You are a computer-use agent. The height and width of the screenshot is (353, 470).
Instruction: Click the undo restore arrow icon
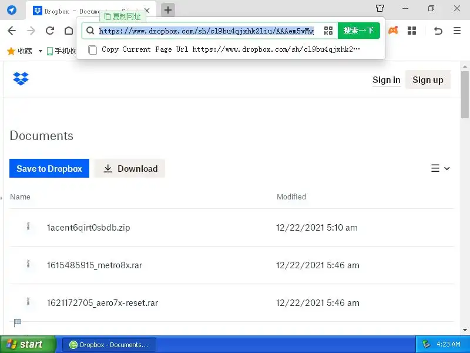pyautogui.click(x=438, y=31)
